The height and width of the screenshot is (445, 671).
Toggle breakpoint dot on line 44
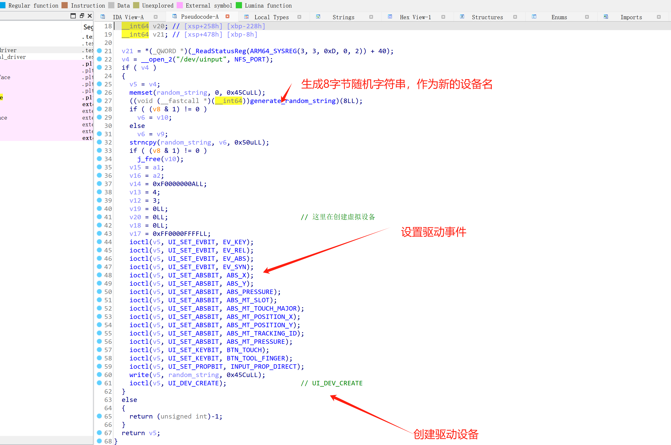pyautogui.click(x=99, y=242)
